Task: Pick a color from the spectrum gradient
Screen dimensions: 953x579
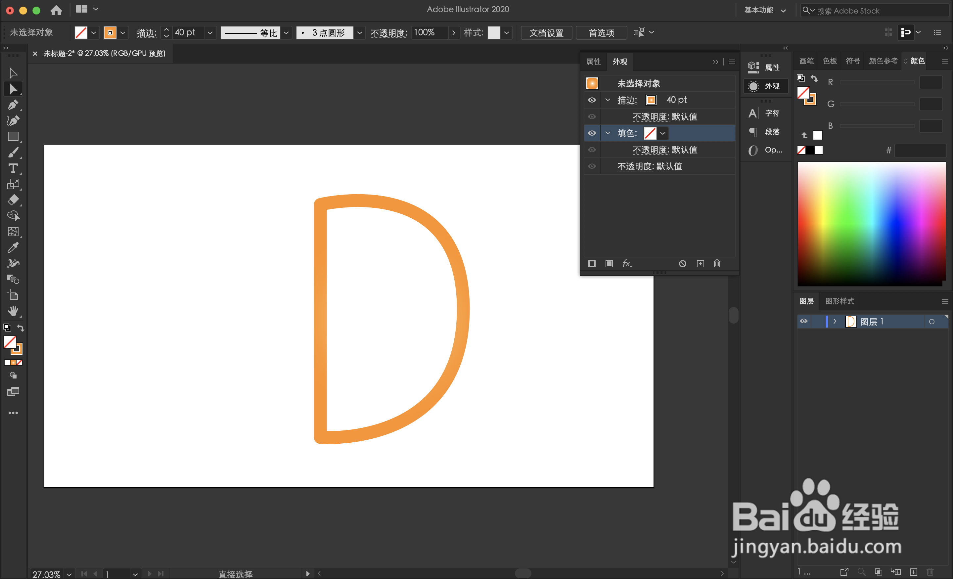Action: (x=871, y=224)
